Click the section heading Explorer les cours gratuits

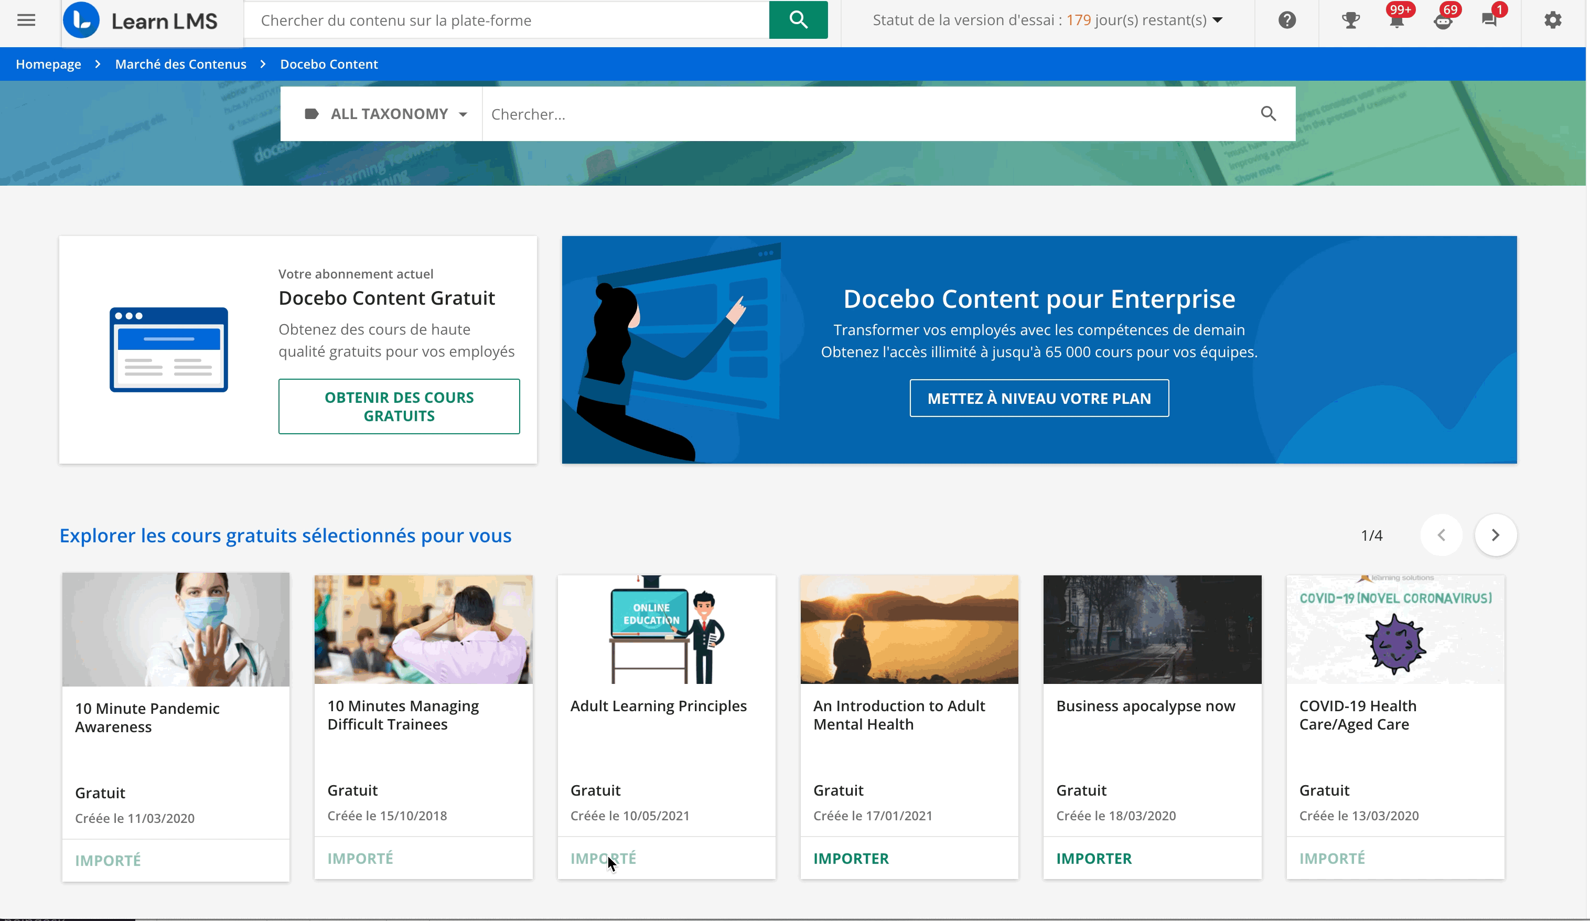coord(285,536)
